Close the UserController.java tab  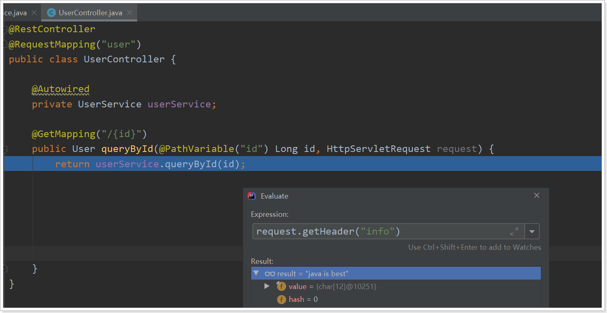pyautogui.click(x=130, y=13)
